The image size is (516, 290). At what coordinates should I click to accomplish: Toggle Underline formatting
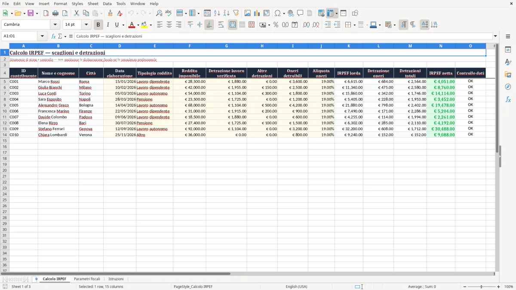[117, 25]
